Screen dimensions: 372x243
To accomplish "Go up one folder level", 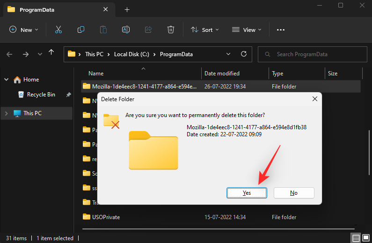I will coord(51,52).
